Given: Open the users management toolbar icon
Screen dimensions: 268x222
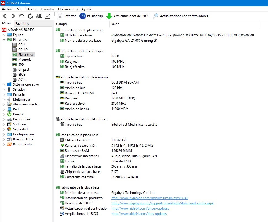Looking at the screenshot, I should pyautogui.click(x=39, y=16).
